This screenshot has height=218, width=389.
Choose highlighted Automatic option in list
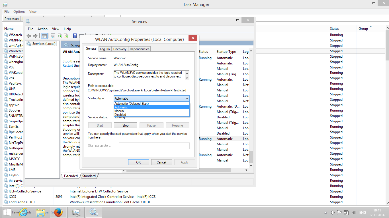151,107
